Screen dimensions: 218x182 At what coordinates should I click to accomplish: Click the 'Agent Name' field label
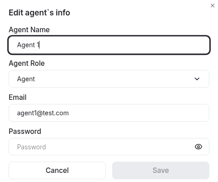point(29,30)
